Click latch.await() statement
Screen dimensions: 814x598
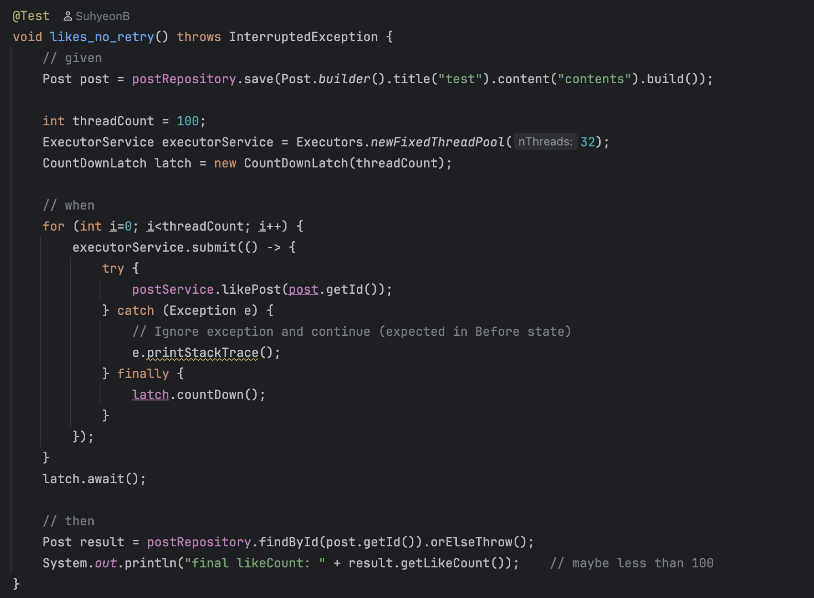pyautogui.click(x=94, y=479)
